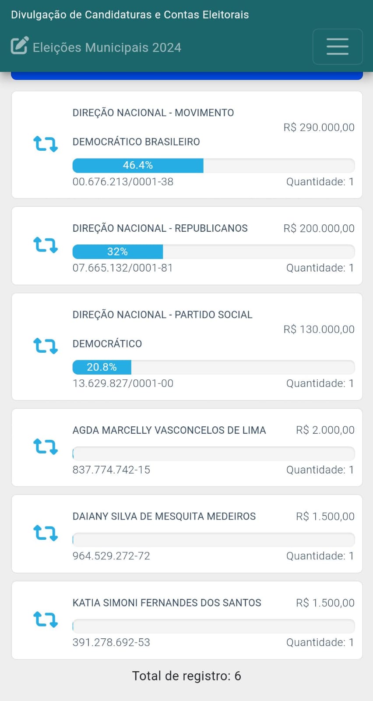
Task: Click CNPJ 13.629.827/0001-00
Action: (x=123, y=383)
